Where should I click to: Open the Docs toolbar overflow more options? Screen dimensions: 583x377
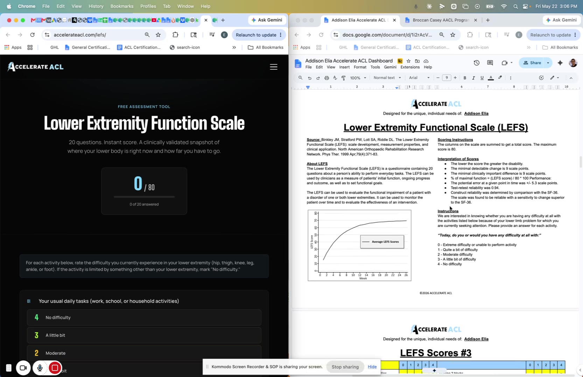[x=511, y=78]
